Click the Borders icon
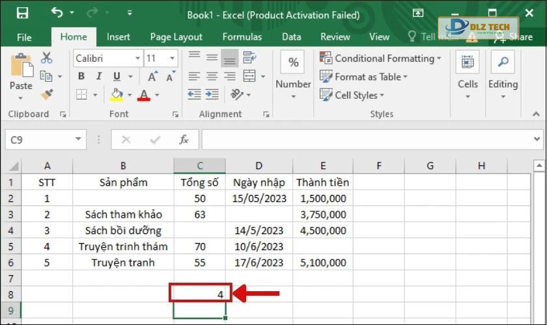The height and width of the screenshot is (325, 547). click(81, 94)
